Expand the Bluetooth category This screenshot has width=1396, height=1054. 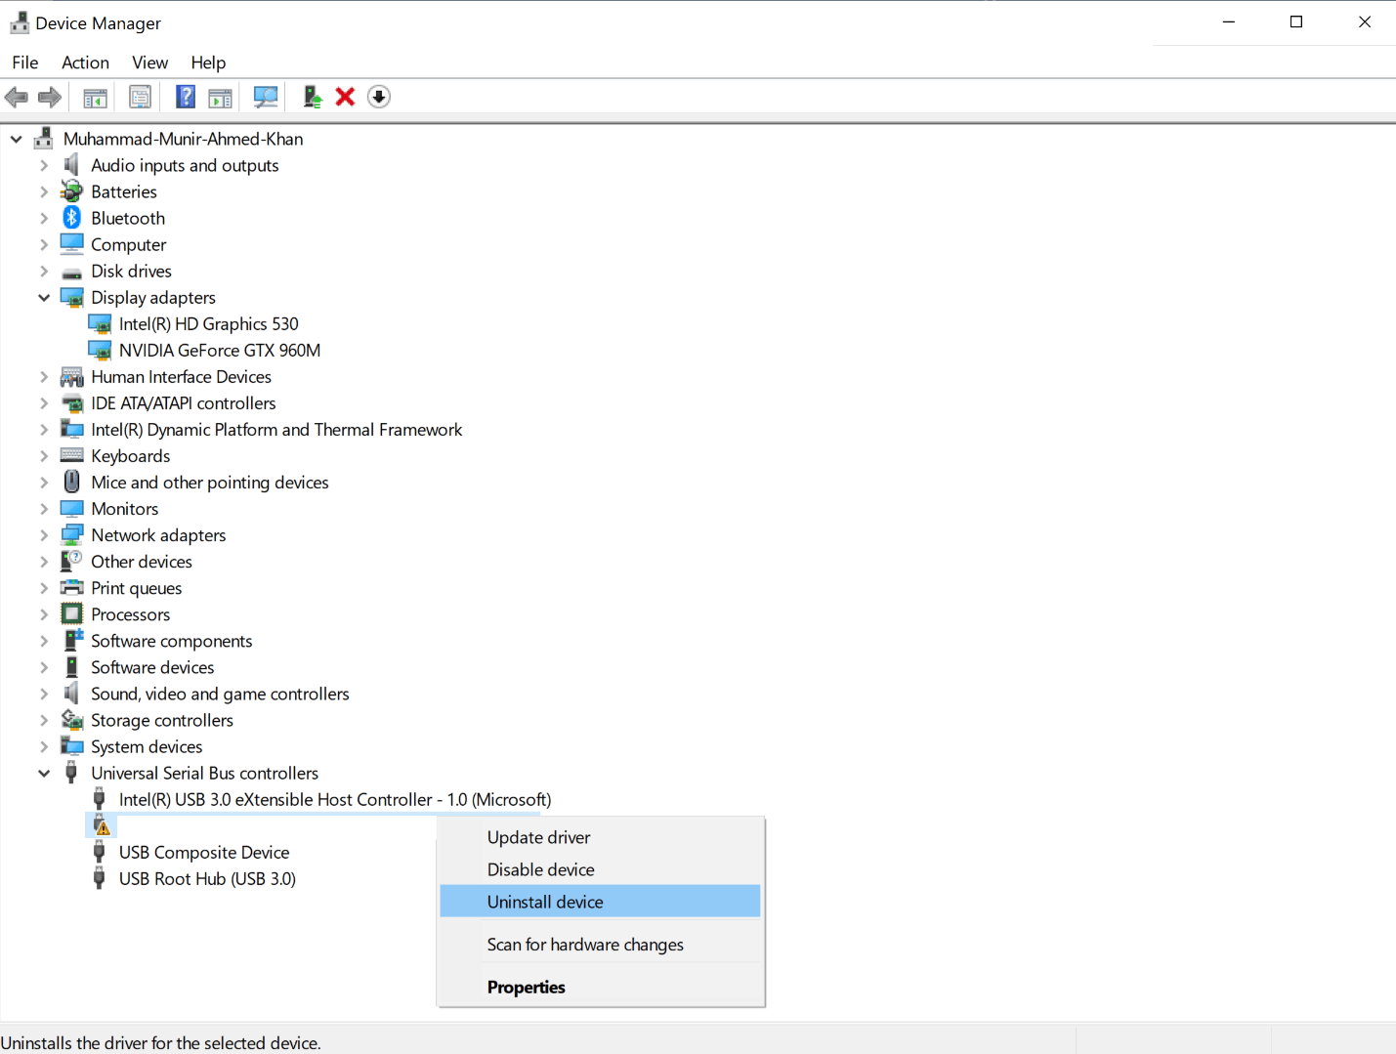tap(44, 219)
